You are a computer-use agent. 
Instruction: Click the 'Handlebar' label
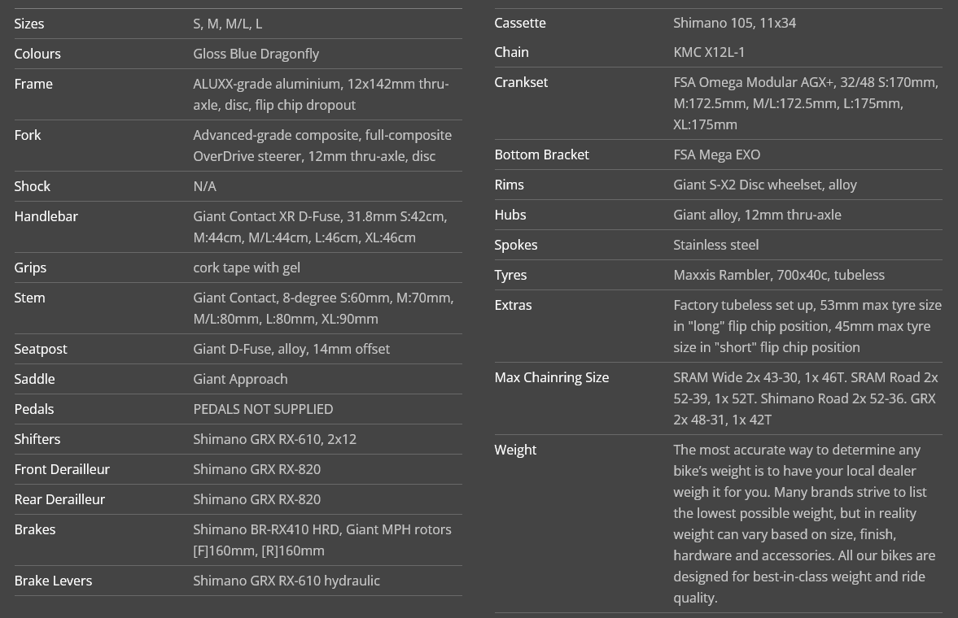pos(46,216)
